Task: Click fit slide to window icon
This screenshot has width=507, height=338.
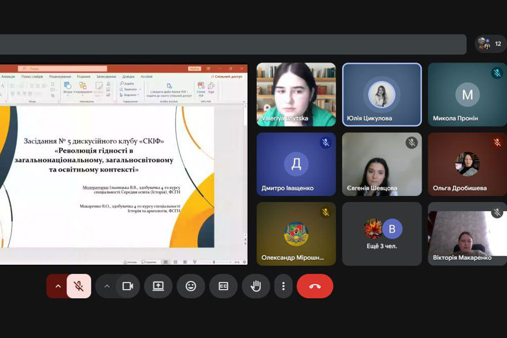Action: (244, 262)
